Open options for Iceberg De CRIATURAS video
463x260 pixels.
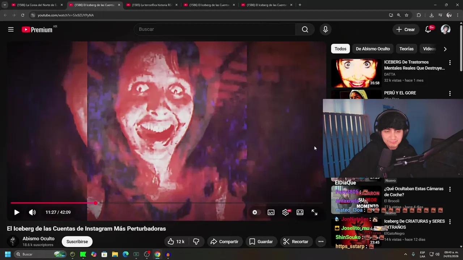(450, 222)
